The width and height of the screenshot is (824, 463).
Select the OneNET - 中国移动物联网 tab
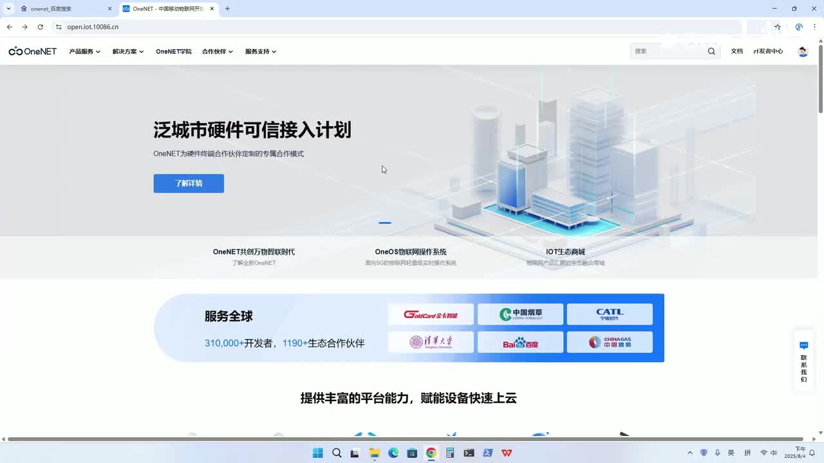tap(169, 8)
